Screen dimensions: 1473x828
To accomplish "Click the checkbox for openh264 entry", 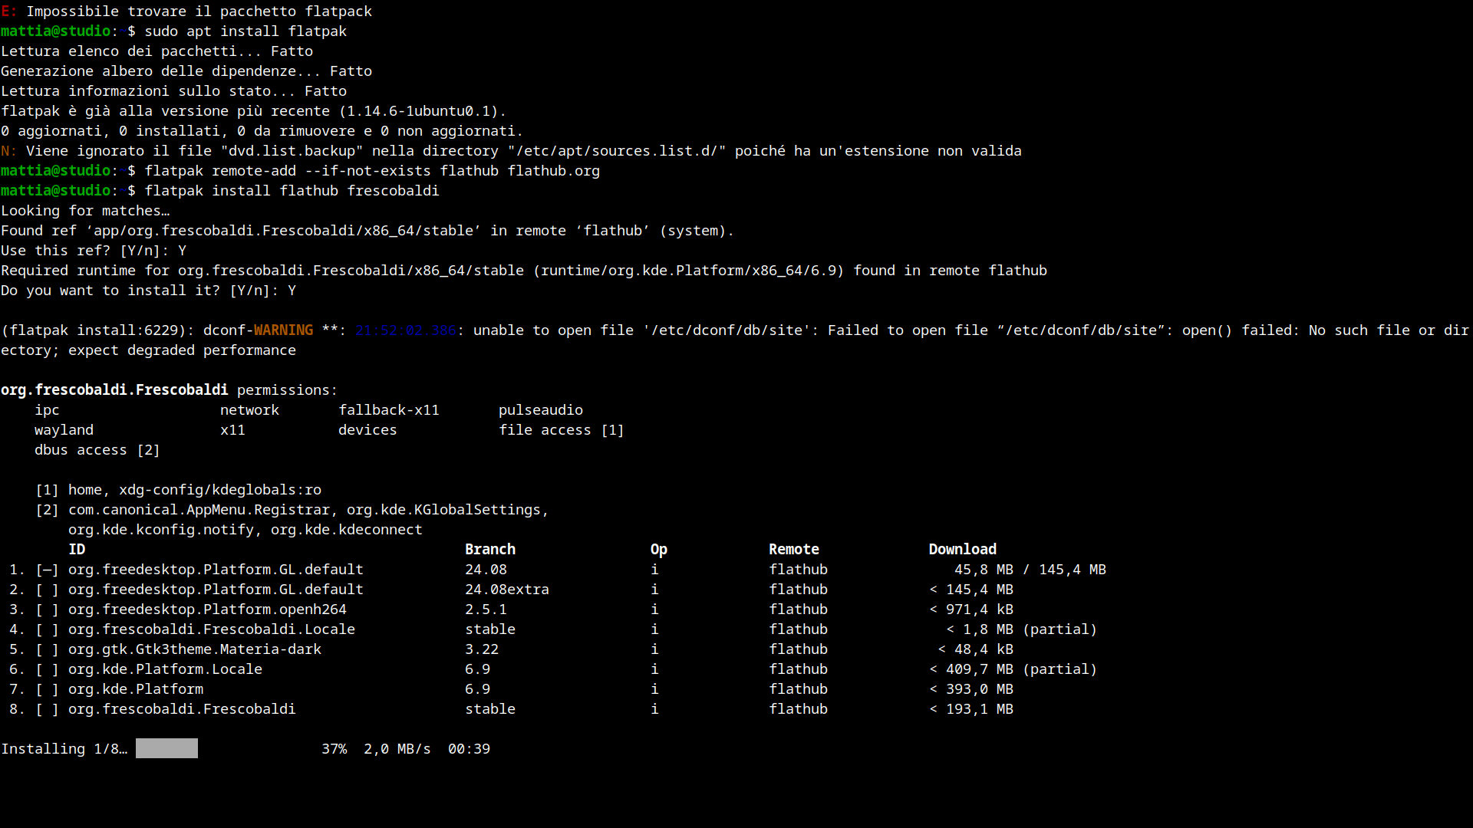I will coord(47,609).
